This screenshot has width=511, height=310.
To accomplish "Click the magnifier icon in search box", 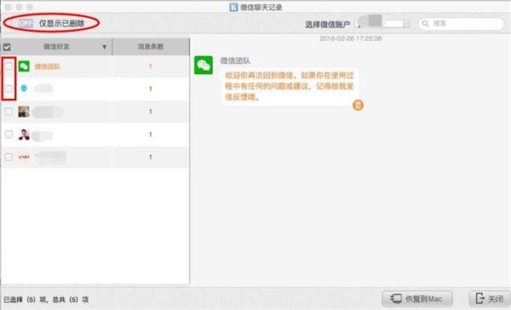I will tap(425, 24).
